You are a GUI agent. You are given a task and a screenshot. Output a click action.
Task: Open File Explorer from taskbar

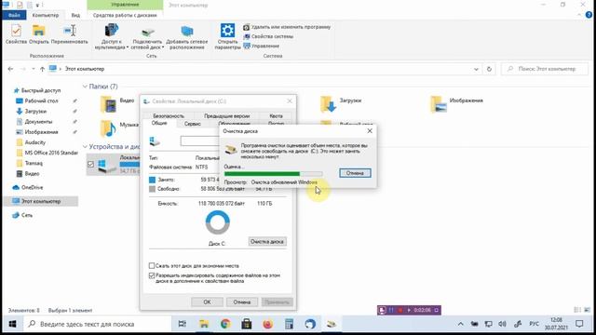pyautogui.click(x=204, y=324)
